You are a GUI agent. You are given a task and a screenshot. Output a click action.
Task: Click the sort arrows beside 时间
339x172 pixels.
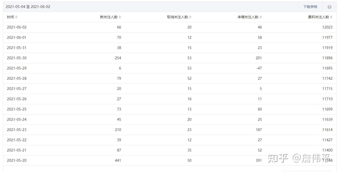16,17
